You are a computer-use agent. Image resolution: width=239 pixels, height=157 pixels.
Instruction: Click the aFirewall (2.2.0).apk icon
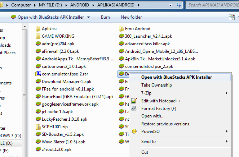[38, 51]
